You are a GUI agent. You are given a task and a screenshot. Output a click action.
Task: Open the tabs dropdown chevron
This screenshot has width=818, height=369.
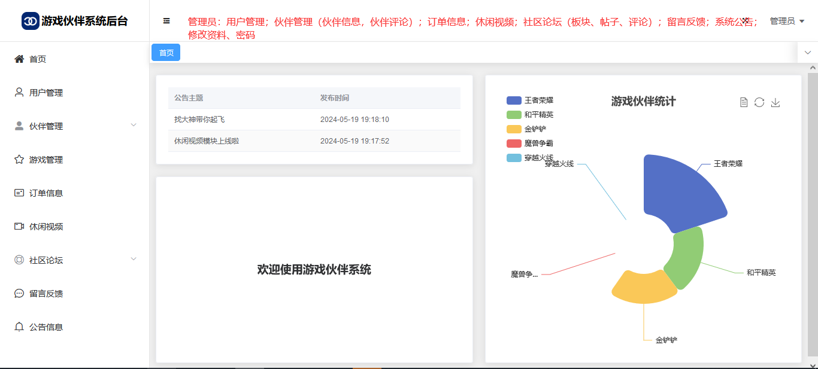808,53
